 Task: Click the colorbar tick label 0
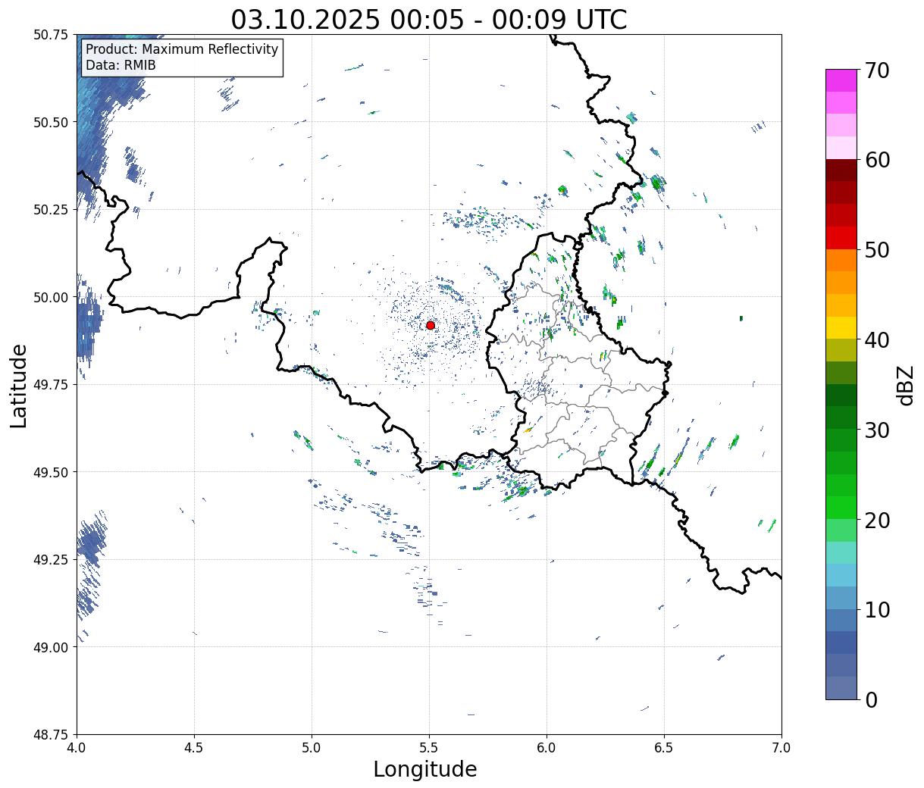[871, 700]
